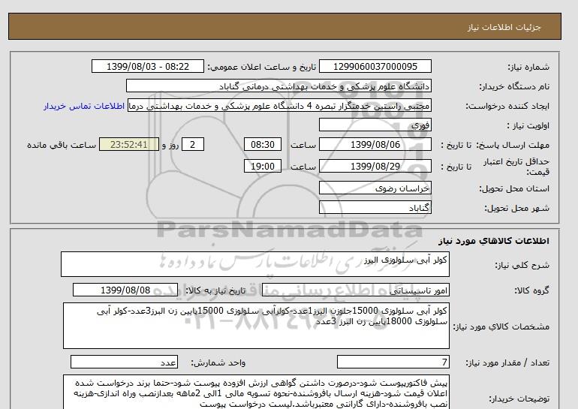Click the countdown timer 23:52:41
This screenshot has height=409, width=578.
[129, 144]
